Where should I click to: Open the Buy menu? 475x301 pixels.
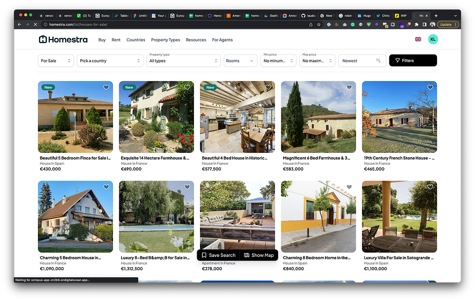[x=102, y=40]
